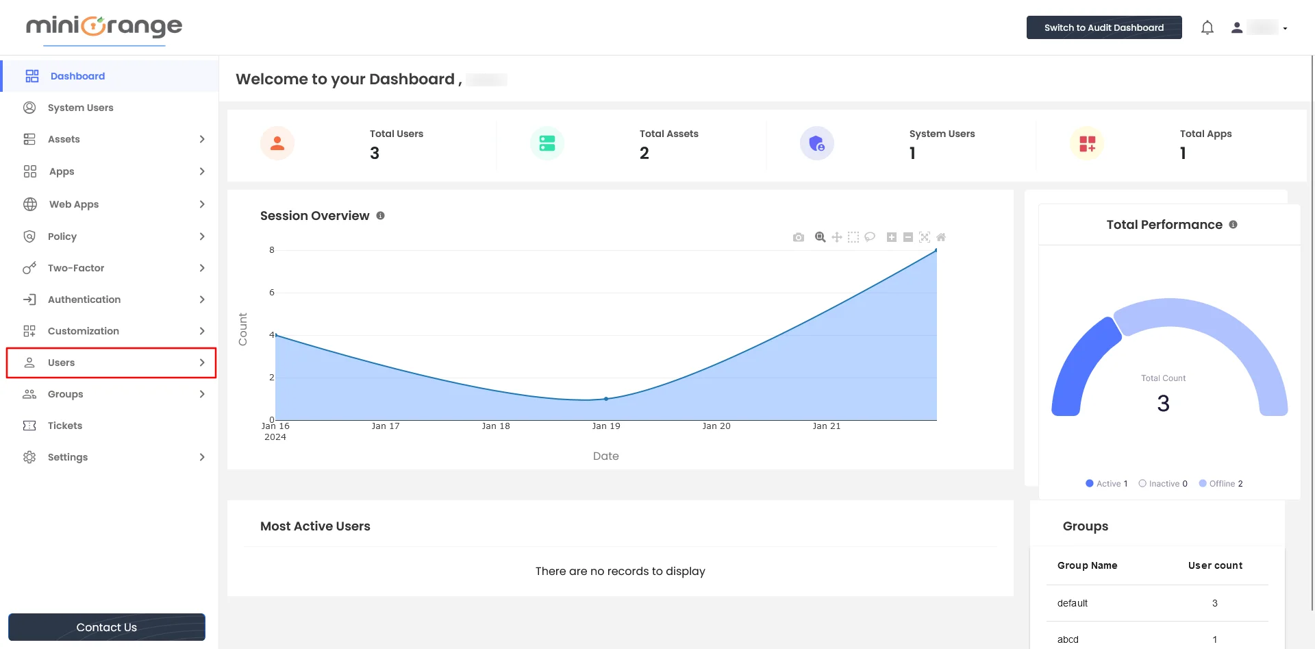Click the Jan 19 data point on chart
The height and width of the screenshot is (649, 1315).
pyautogui.click(x=606, y=399)
